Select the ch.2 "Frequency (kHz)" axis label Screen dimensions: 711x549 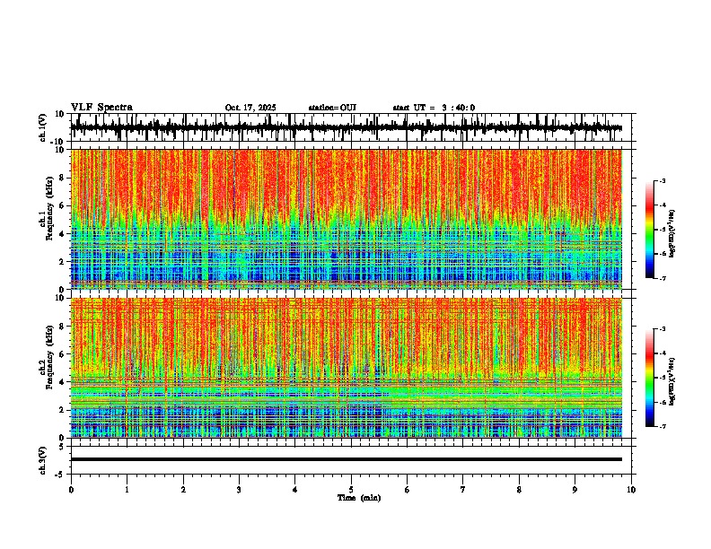pyautogui.click(x=49, y=357)
